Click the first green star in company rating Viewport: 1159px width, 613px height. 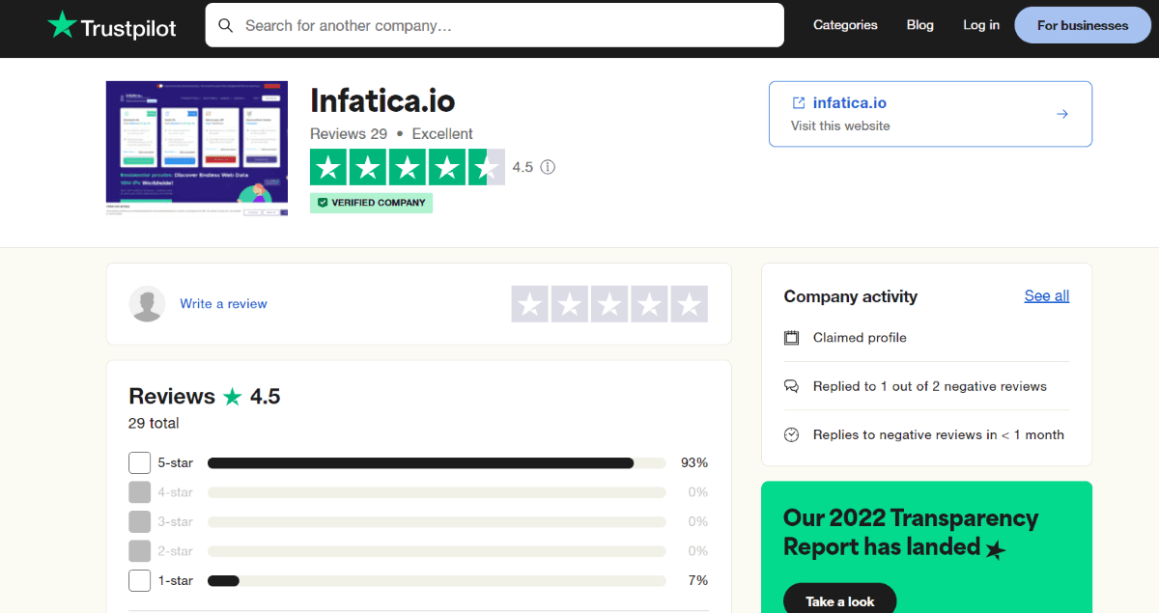tap(329, 167)
